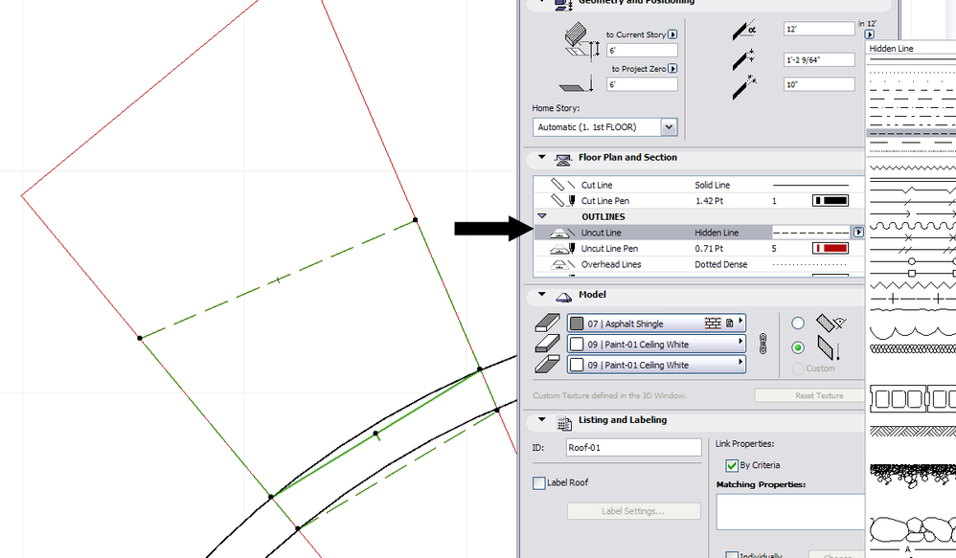Viewport: 956px width, 558px height.
Task: Enable the Label Roof checkbox
Action: (x=539, y=483)
